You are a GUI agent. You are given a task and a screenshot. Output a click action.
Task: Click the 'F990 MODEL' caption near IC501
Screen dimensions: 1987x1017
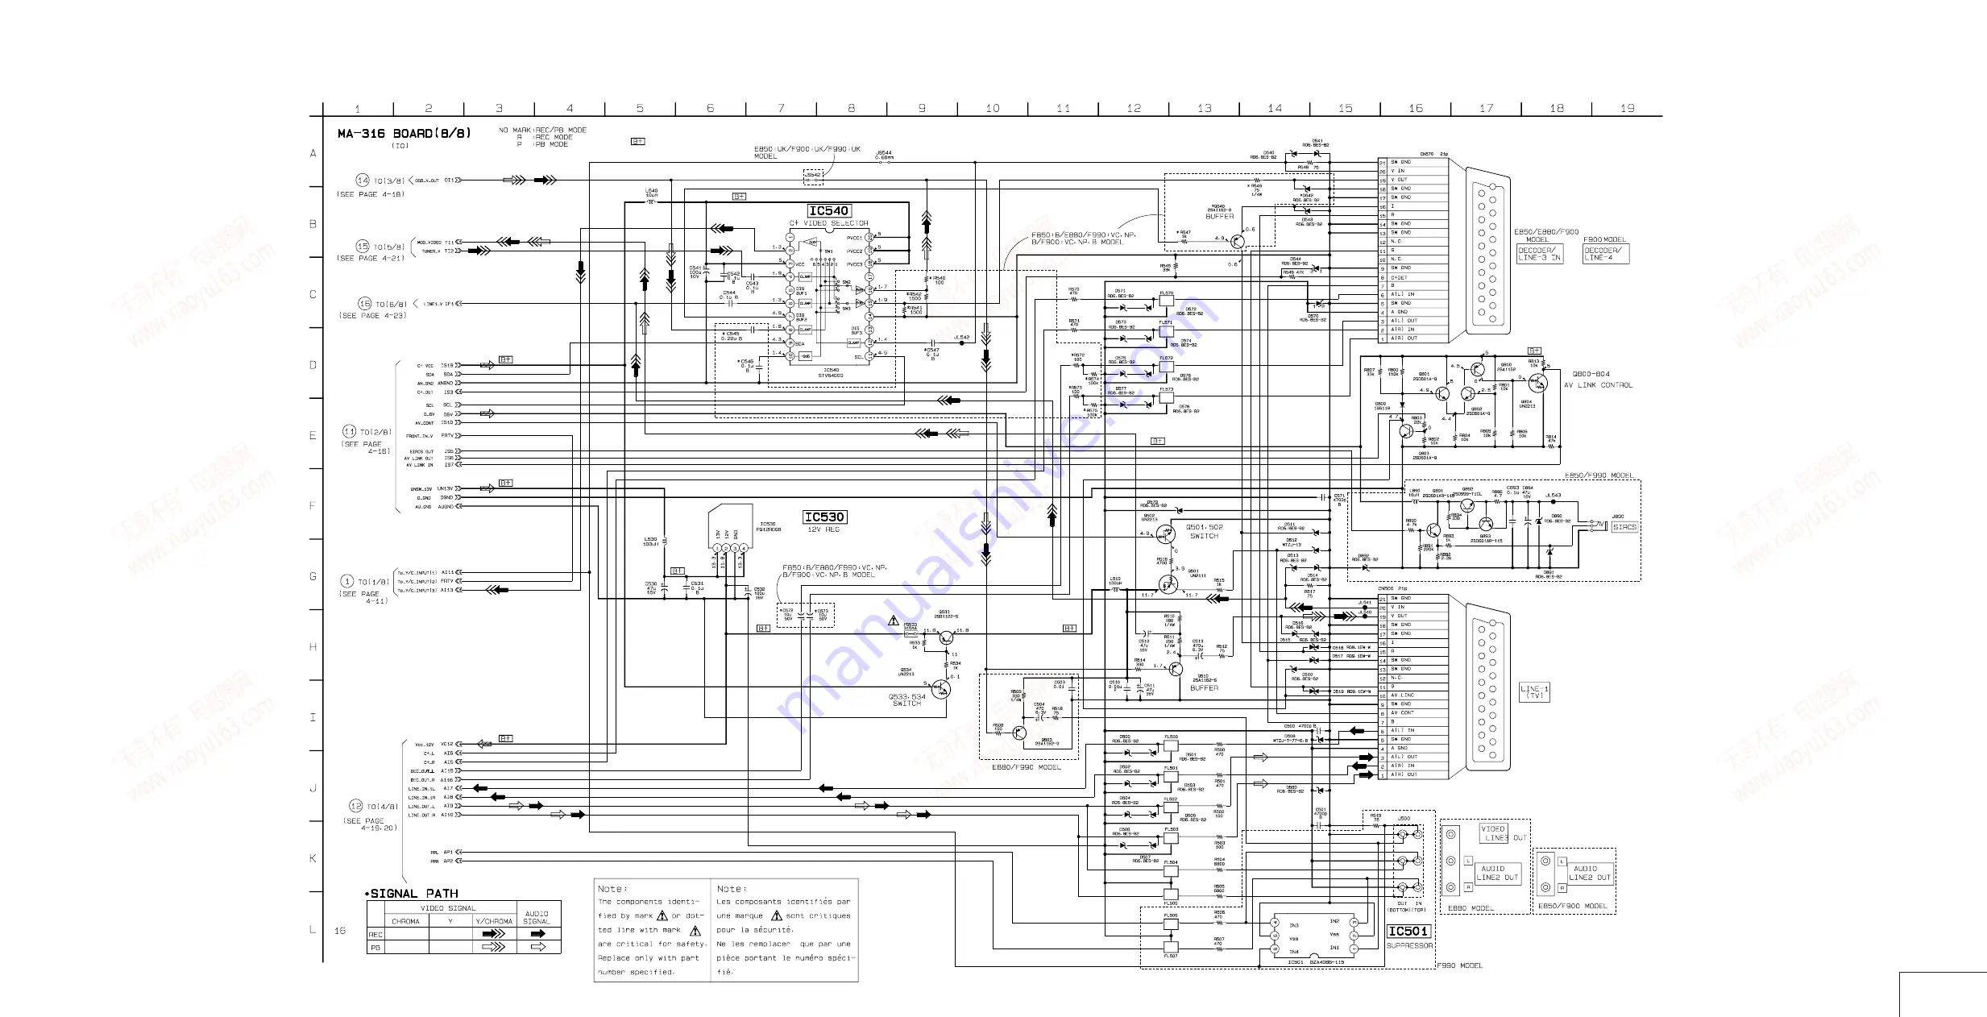tap(1459, 965)
